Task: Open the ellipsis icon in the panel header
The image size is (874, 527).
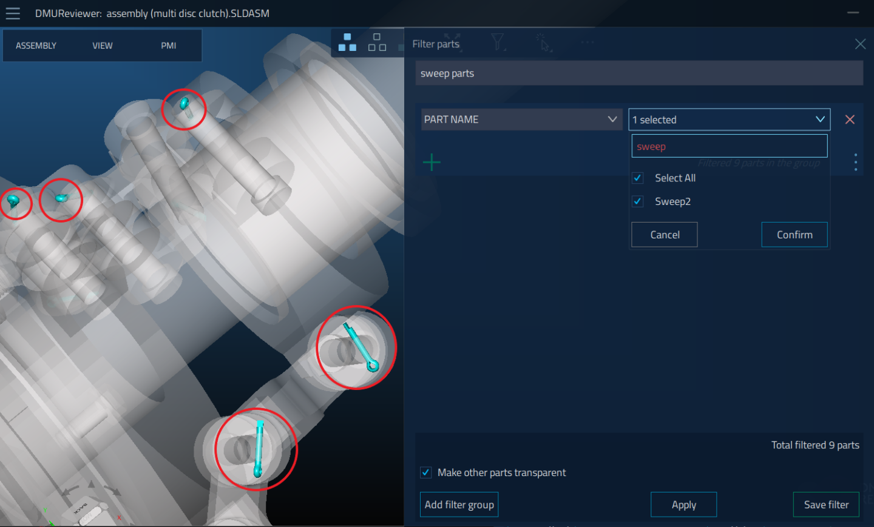Action: coord(587,42)
